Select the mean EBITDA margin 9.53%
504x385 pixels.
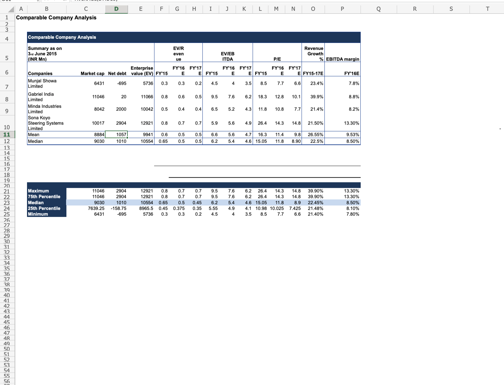click(353, 135)
